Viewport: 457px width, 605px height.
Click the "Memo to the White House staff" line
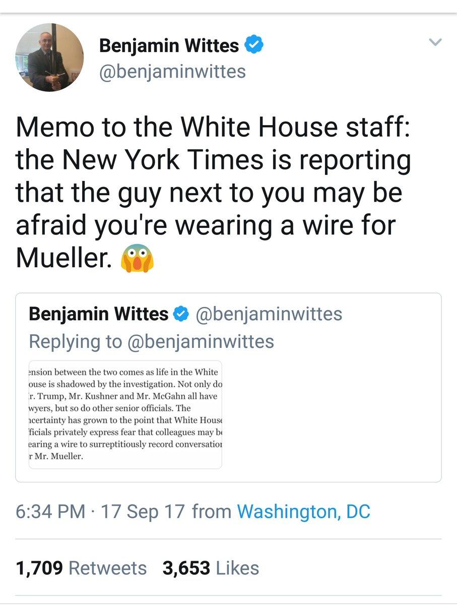click(x=214, y=128)
